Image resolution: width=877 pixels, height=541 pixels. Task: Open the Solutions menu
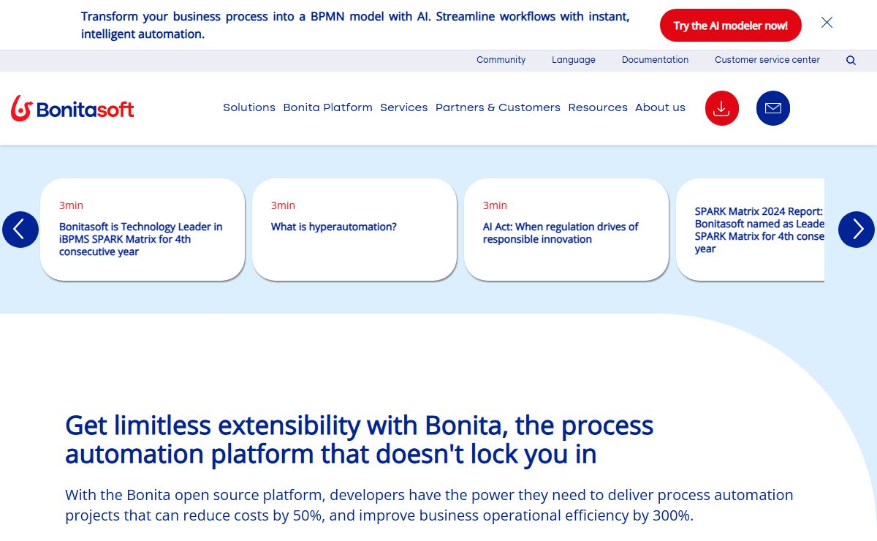(x=249, y=107)
